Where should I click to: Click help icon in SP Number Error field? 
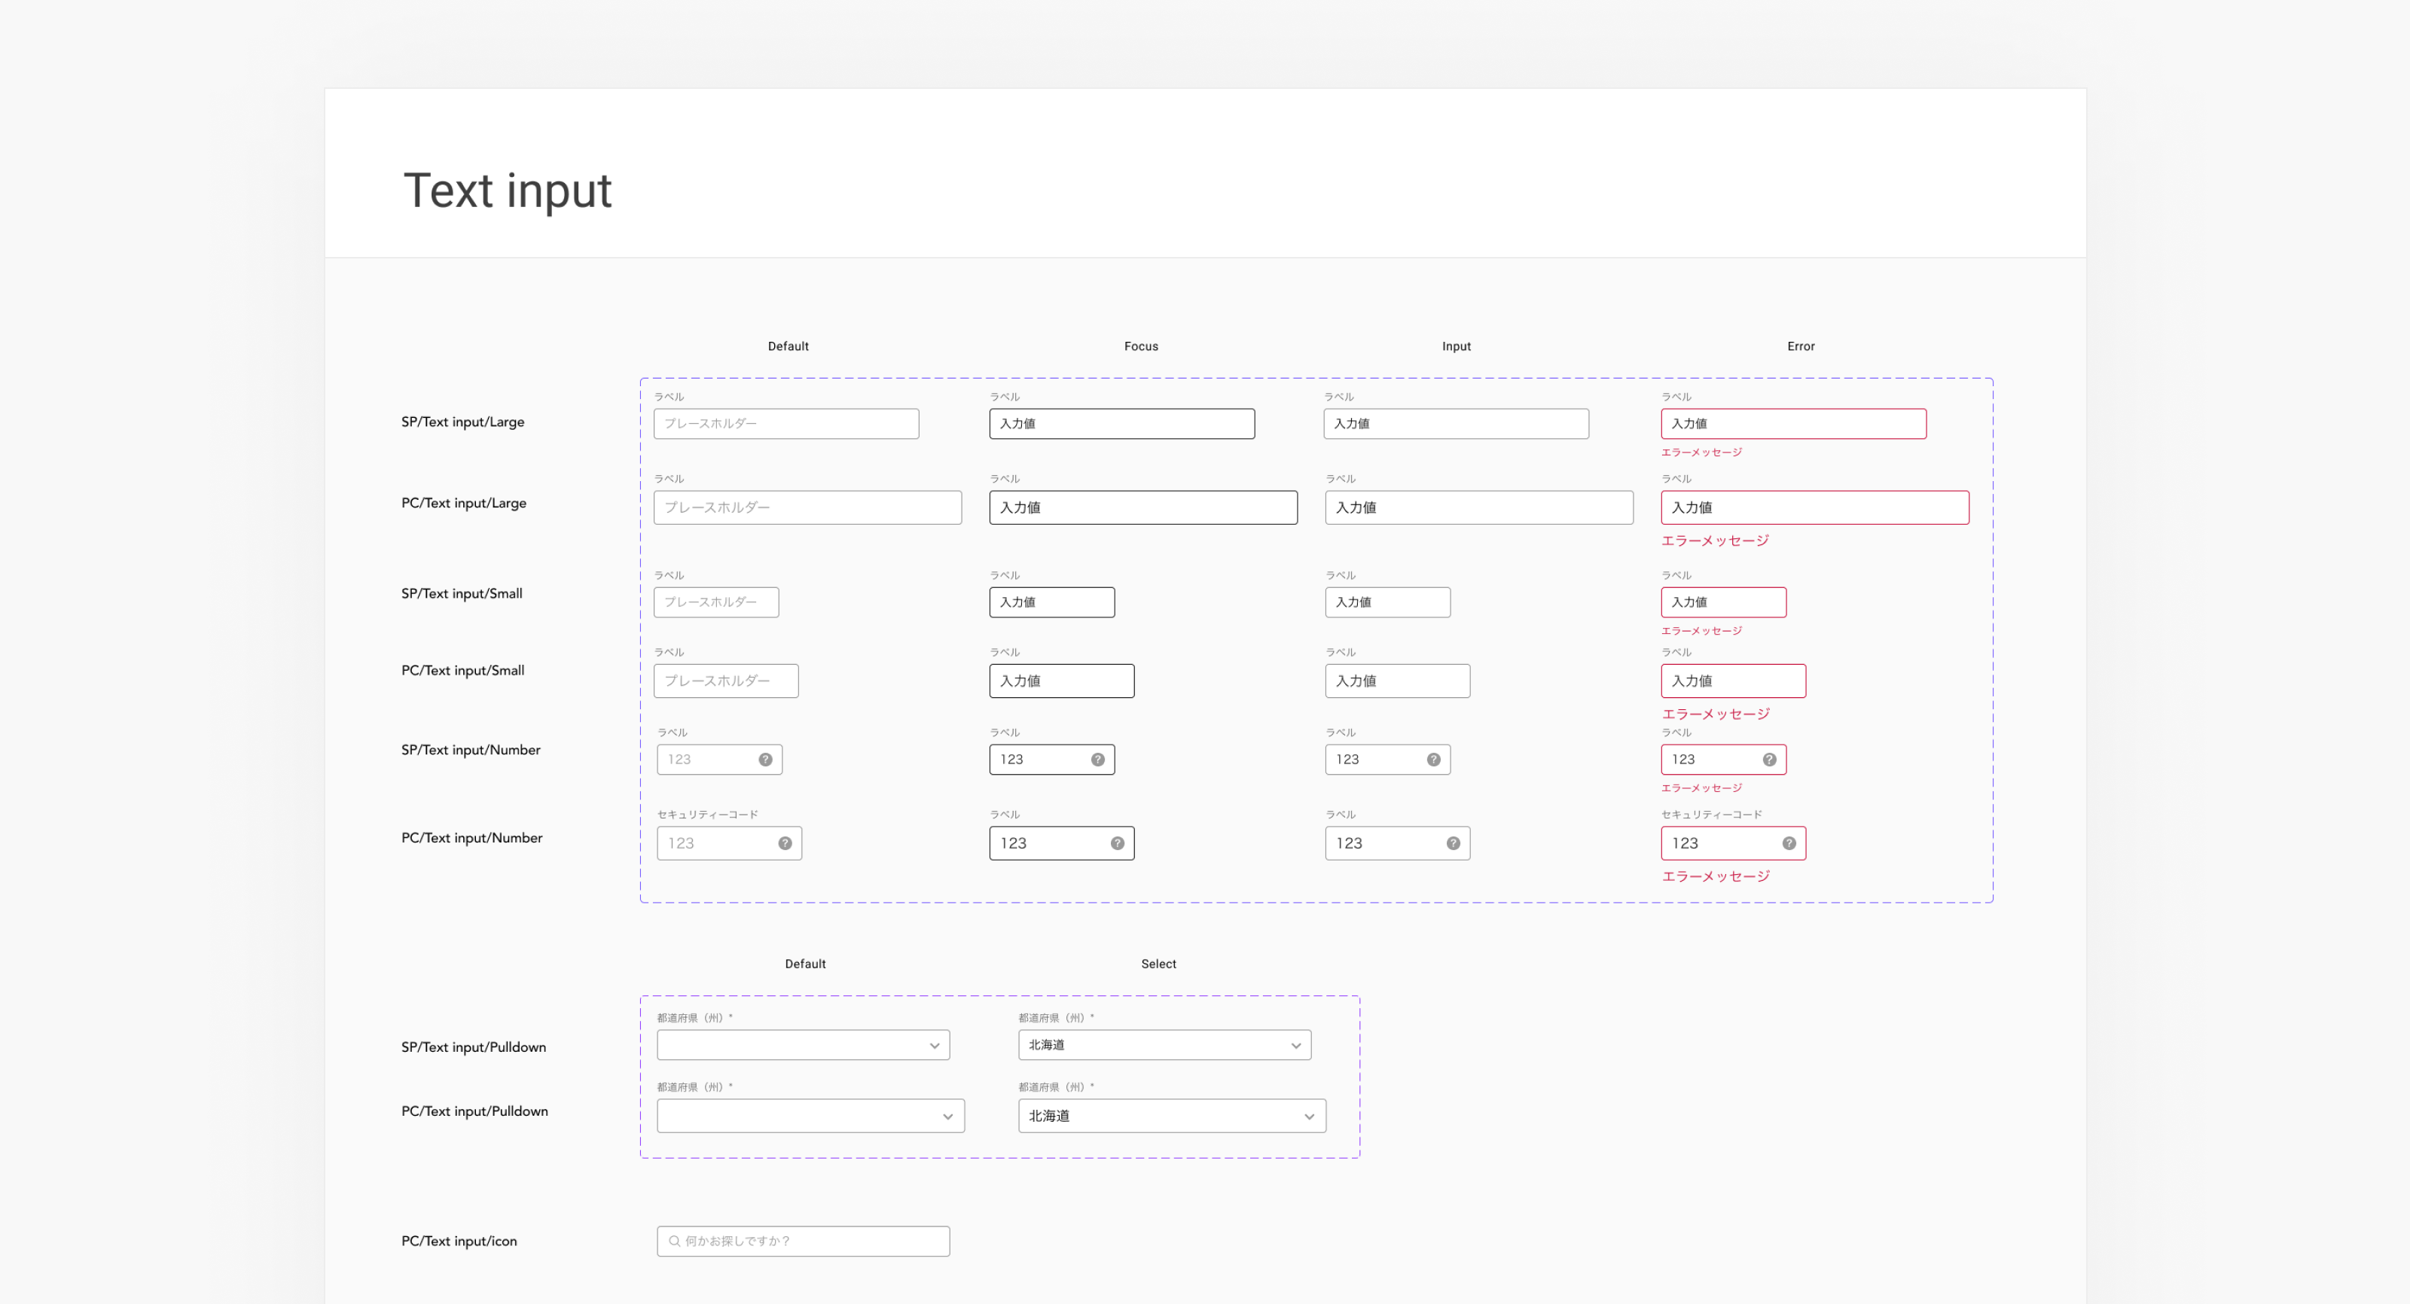(x=1769, y=760)
